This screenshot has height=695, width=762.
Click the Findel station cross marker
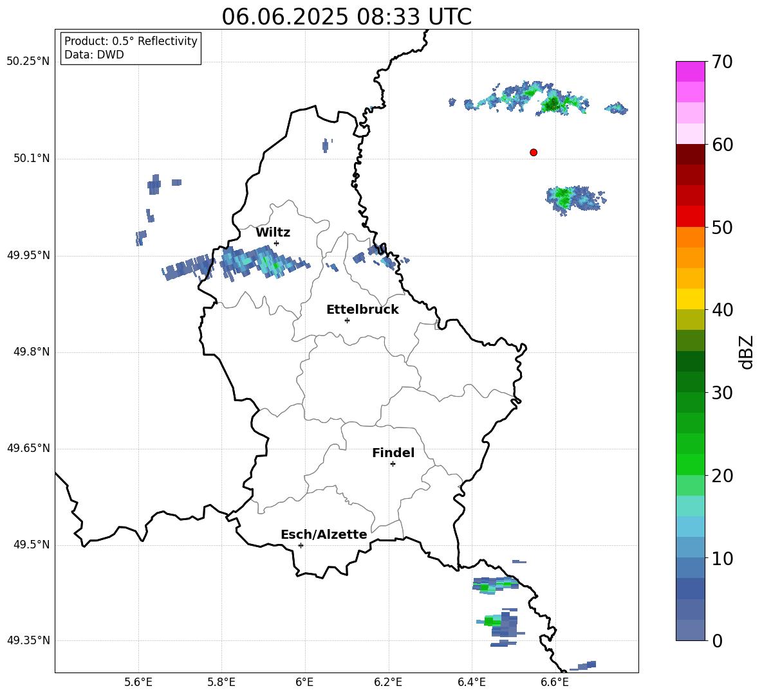[393, 464]
